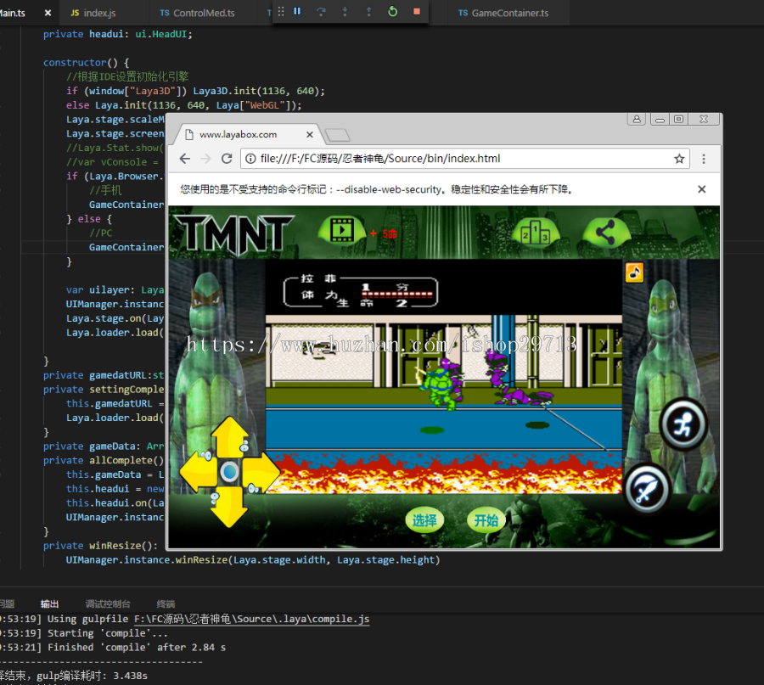
Task: Tap the up arrow on the d-pad
Action: pyautogui.click(x=230, y=435)
